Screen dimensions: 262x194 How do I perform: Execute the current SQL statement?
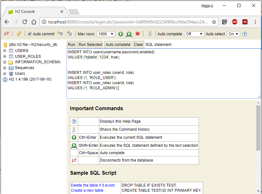[x=121, y=34]
